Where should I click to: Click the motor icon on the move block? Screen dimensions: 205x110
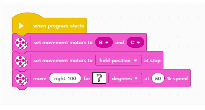tap(21, 79)
